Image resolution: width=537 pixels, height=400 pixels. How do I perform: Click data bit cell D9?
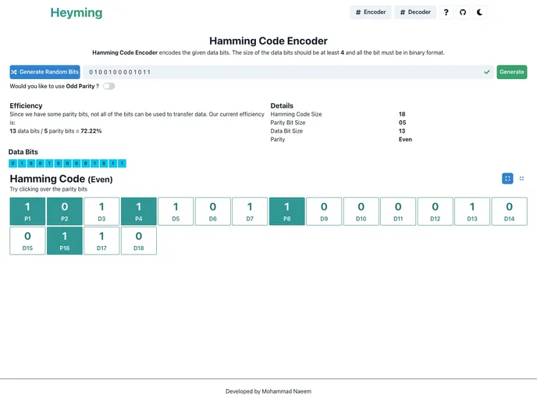324,211
